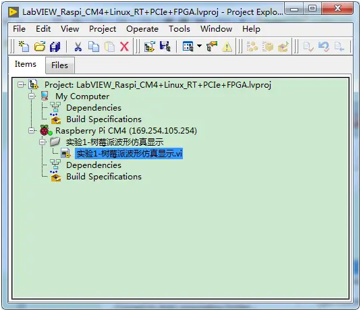Click the project root lvproj icon
Image resolution: width=361 pixels, height=311 pixels.
click(33, 84)
